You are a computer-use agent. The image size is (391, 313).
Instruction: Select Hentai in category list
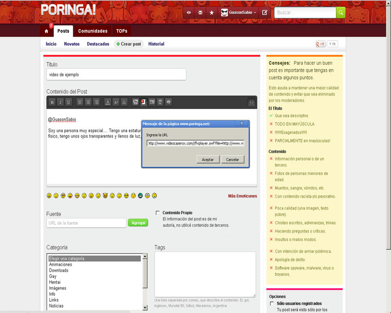(x=55, y=282)
